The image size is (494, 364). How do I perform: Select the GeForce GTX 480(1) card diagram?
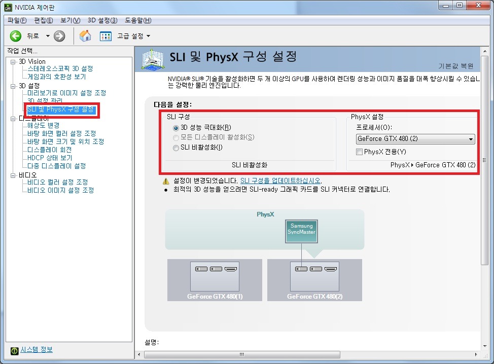[215, 280]
